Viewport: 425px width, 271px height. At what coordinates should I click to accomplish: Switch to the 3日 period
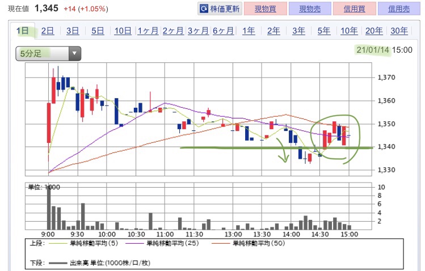pyautogui.click(x=73, y=31)
